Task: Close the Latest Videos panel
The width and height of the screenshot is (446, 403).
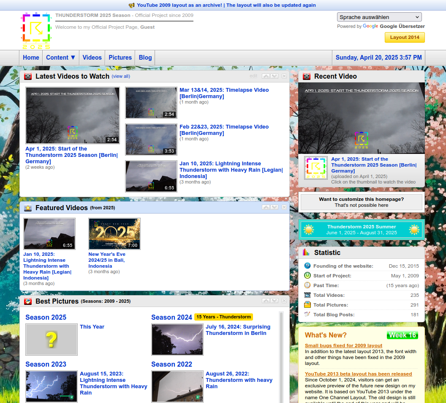Action: [284, 76]
